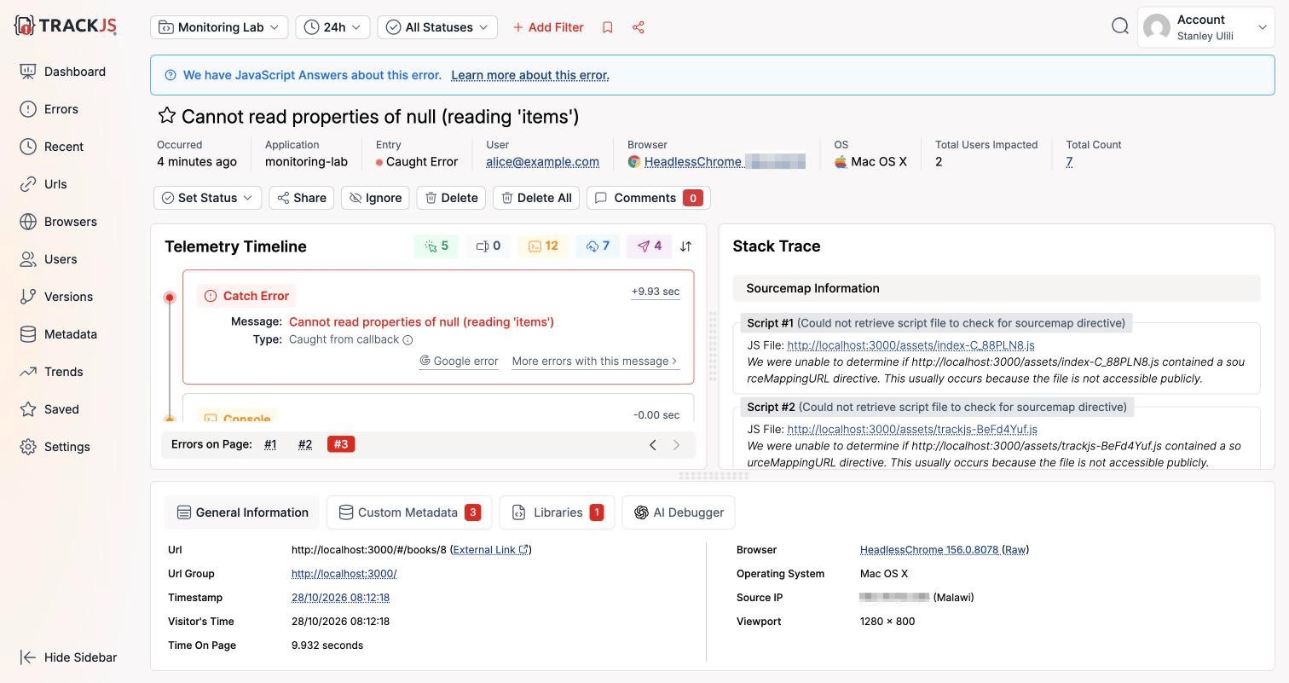Viewport: 1289px width, 683px height.
Task: Open the Account menu for Stanley Ulili
Action: coord(1205,27)
